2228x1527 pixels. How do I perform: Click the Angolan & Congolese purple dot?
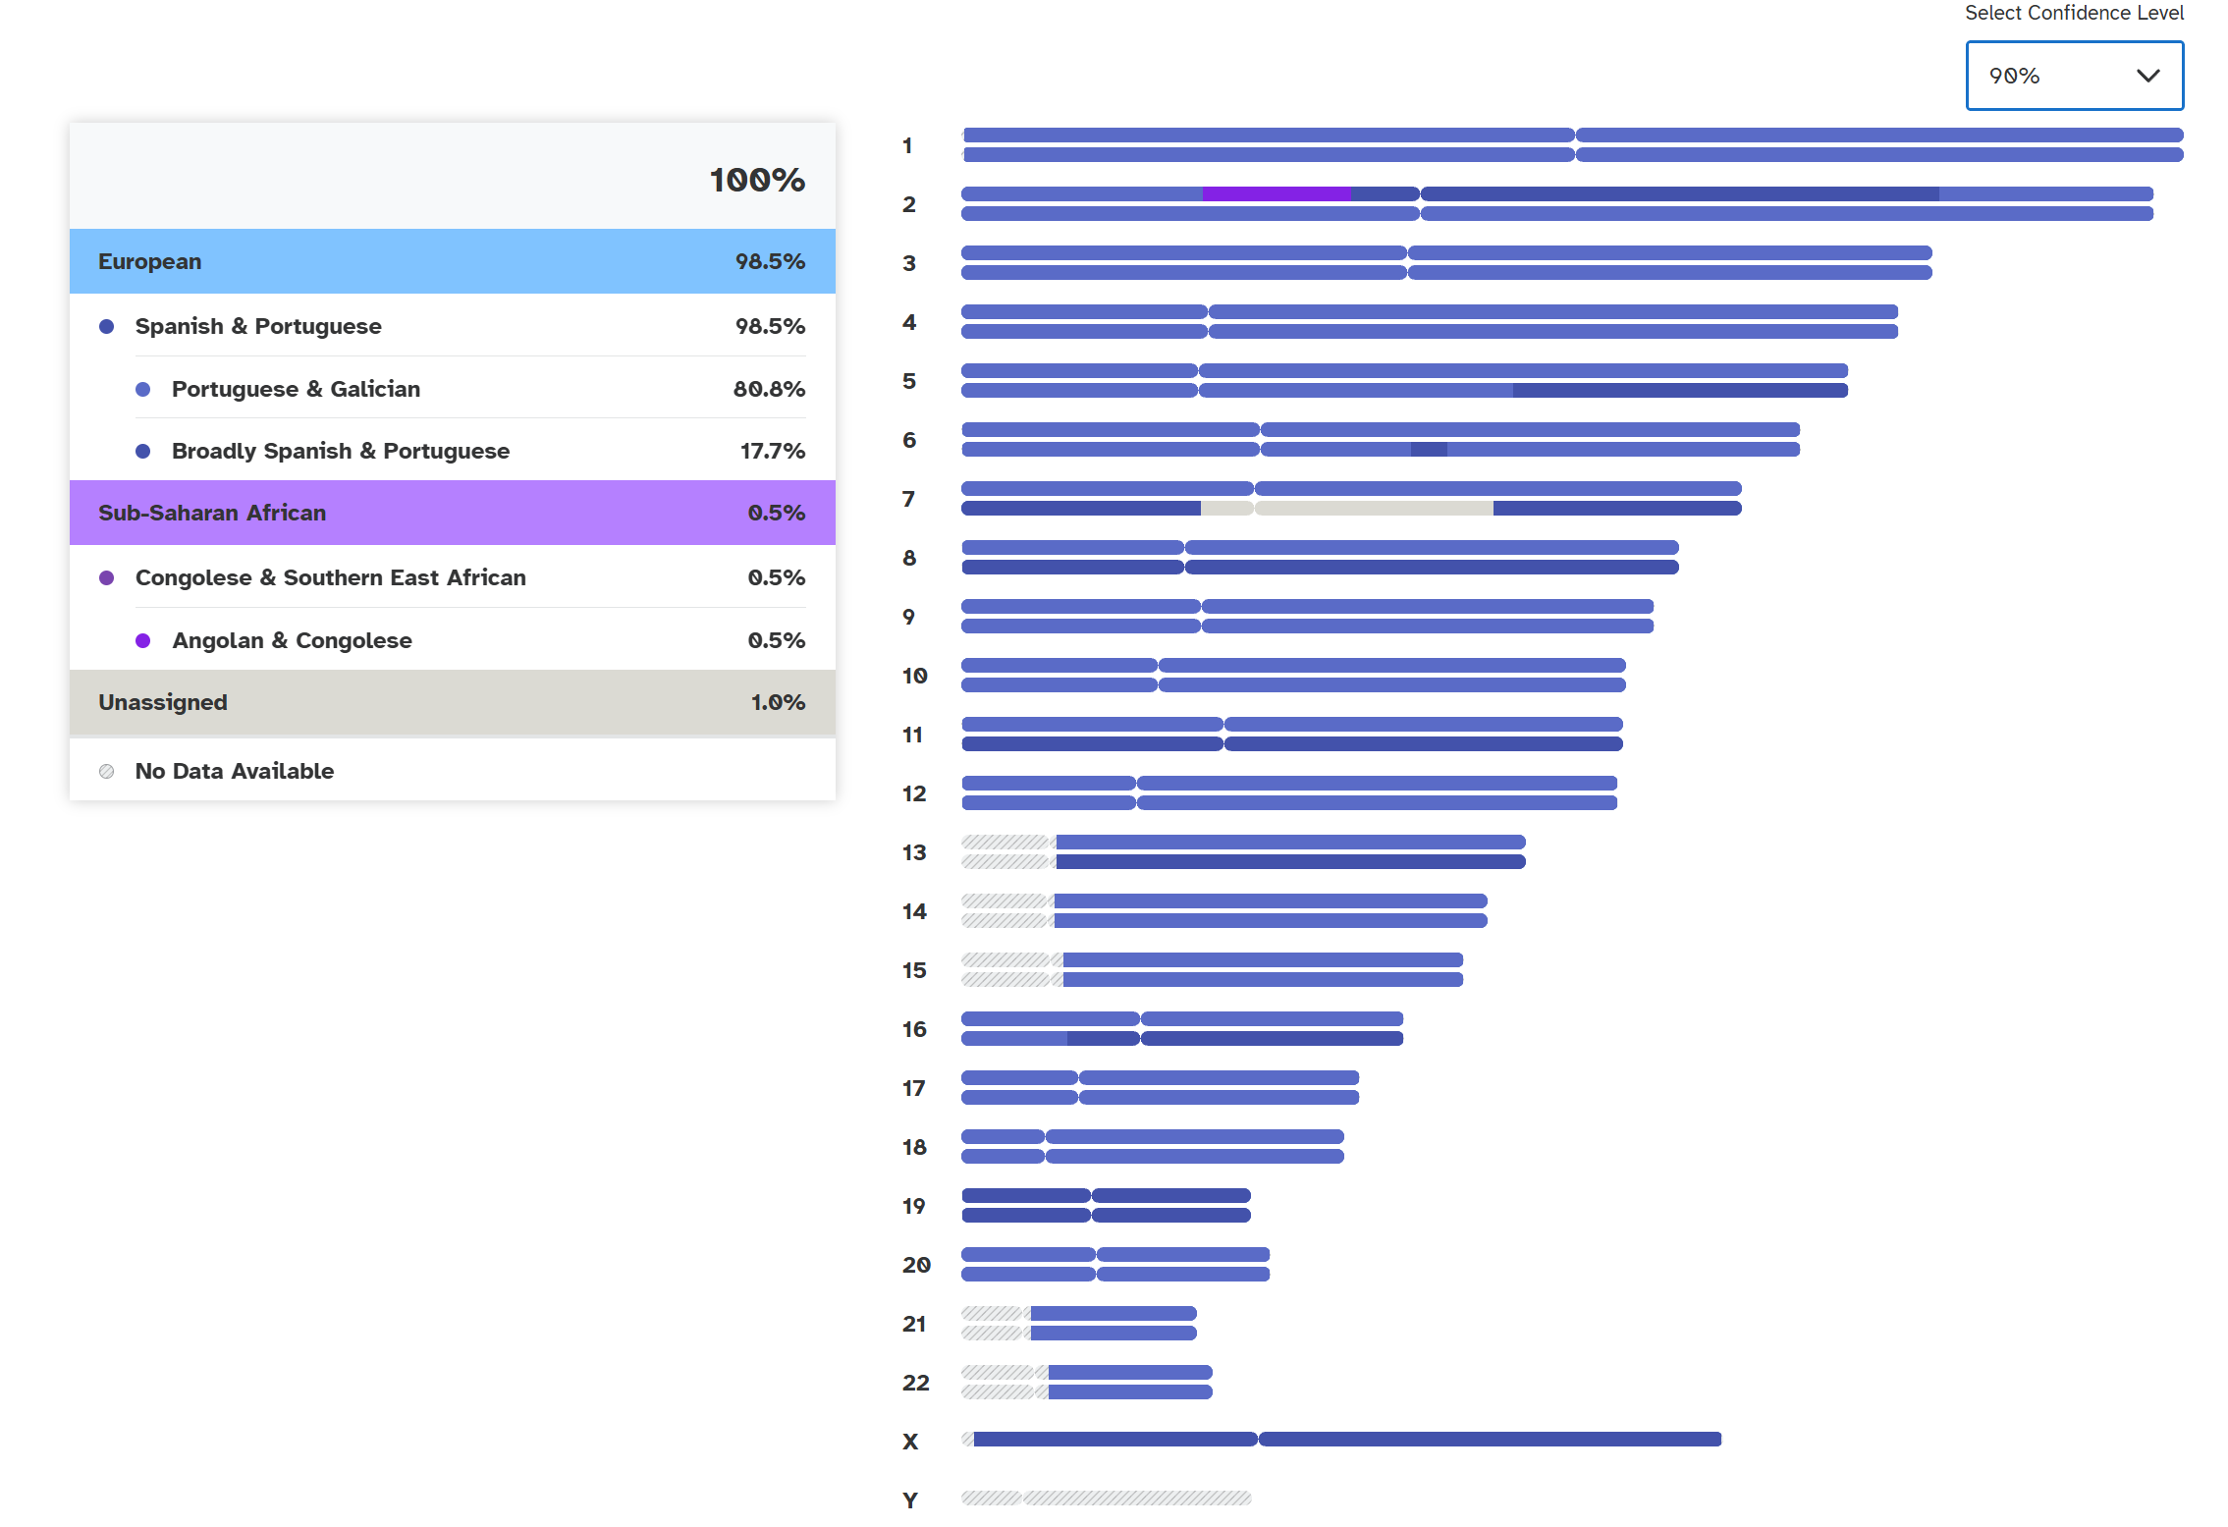[x=143, y=640]
